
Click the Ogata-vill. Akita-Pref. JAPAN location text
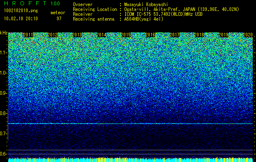coord(182,9)
